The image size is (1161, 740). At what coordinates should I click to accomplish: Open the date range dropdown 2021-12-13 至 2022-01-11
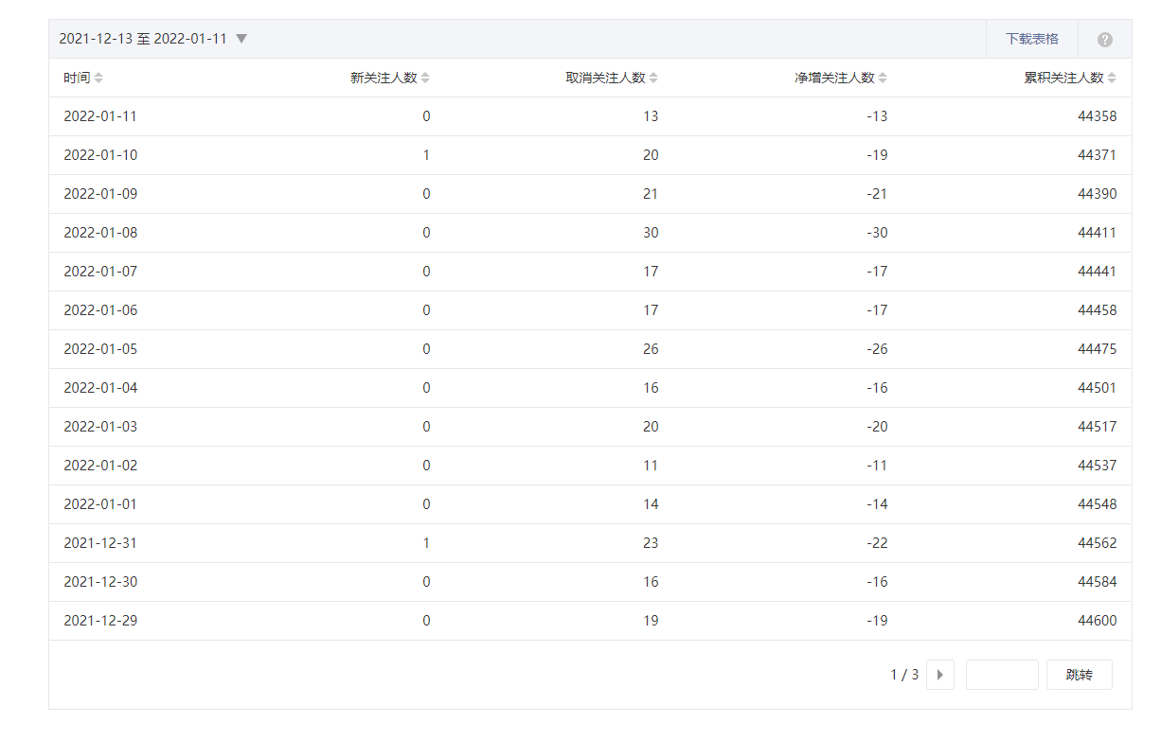point(152,39)
